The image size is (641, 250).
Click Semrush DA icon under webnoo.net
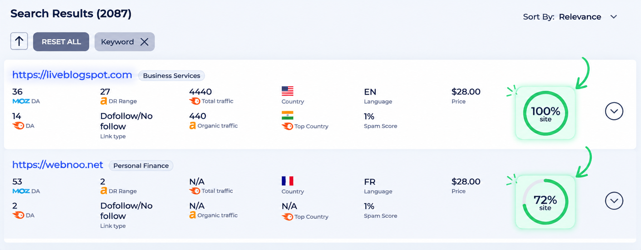tap(18, 215)
